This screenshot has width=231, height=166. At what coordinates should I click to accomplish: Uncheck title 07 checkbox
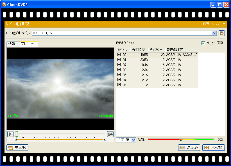click(x=119, y=65)
